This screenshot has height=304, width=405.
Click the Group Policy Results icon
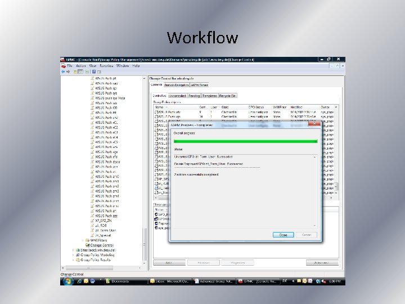[x=78, y=260]
